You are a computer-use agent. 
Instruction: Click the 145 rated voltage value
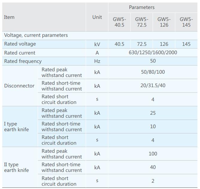(186, 44)
